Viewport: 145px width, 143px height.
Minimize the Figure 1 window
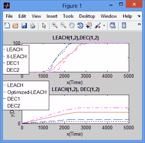coord(111,5)
